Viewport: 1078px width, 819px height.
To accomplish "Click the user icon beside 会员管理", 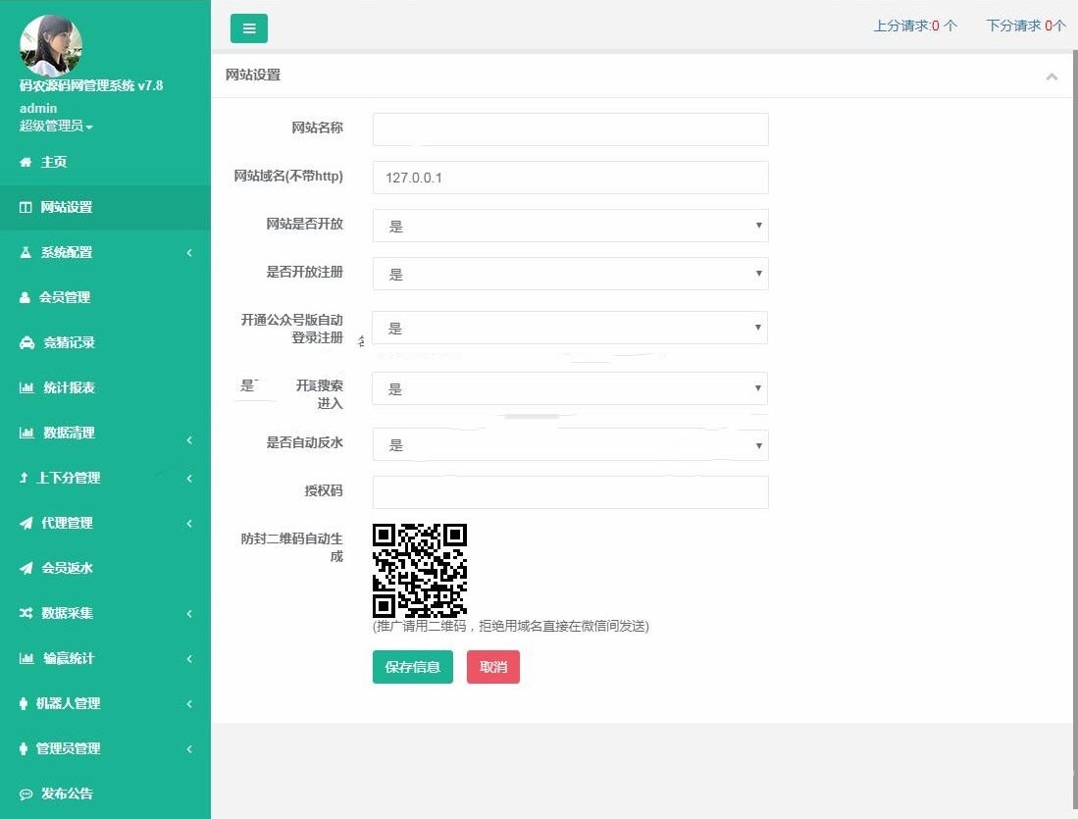I will (26, 297).
